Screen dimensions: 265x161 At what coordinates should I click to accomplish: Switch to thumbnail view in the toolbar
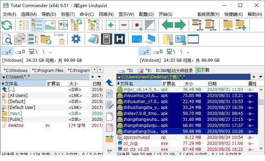(x=50, y=25)
